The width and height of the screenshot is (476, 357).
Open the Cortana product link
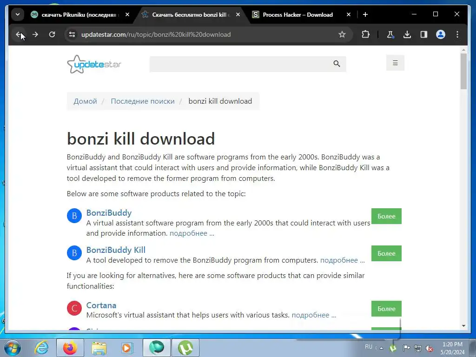101,305
